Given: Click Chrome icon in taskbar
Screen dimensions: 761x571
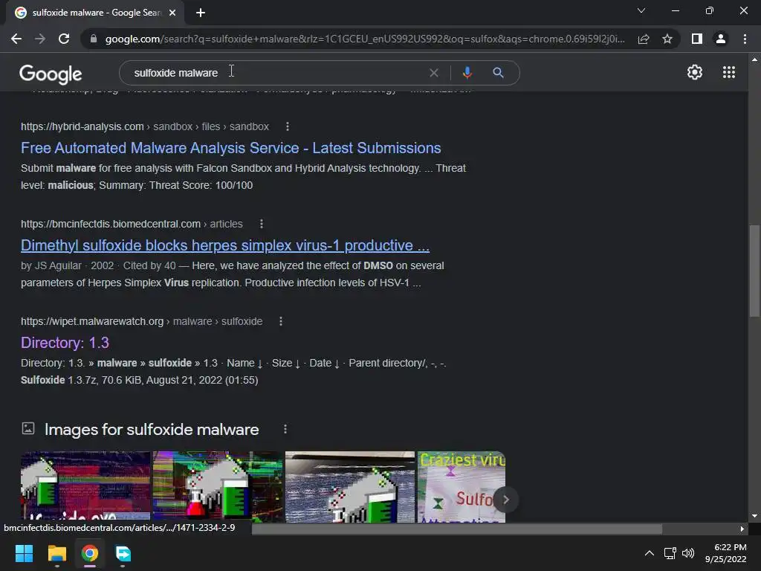Looking at the screenshot, I should [x=90, y=553].
